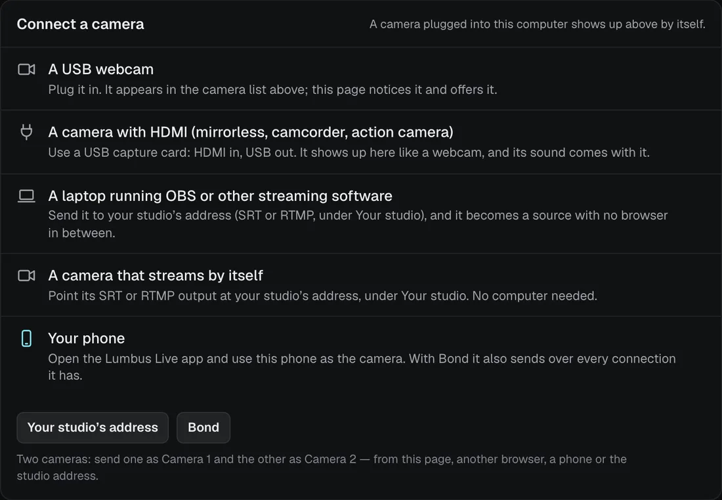Click the description starting Plug it in

coord(272,89)
